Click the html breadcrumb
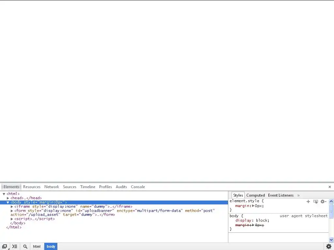Image resolution: width=334 pixels, height=250 pixels. pos(37,247)
